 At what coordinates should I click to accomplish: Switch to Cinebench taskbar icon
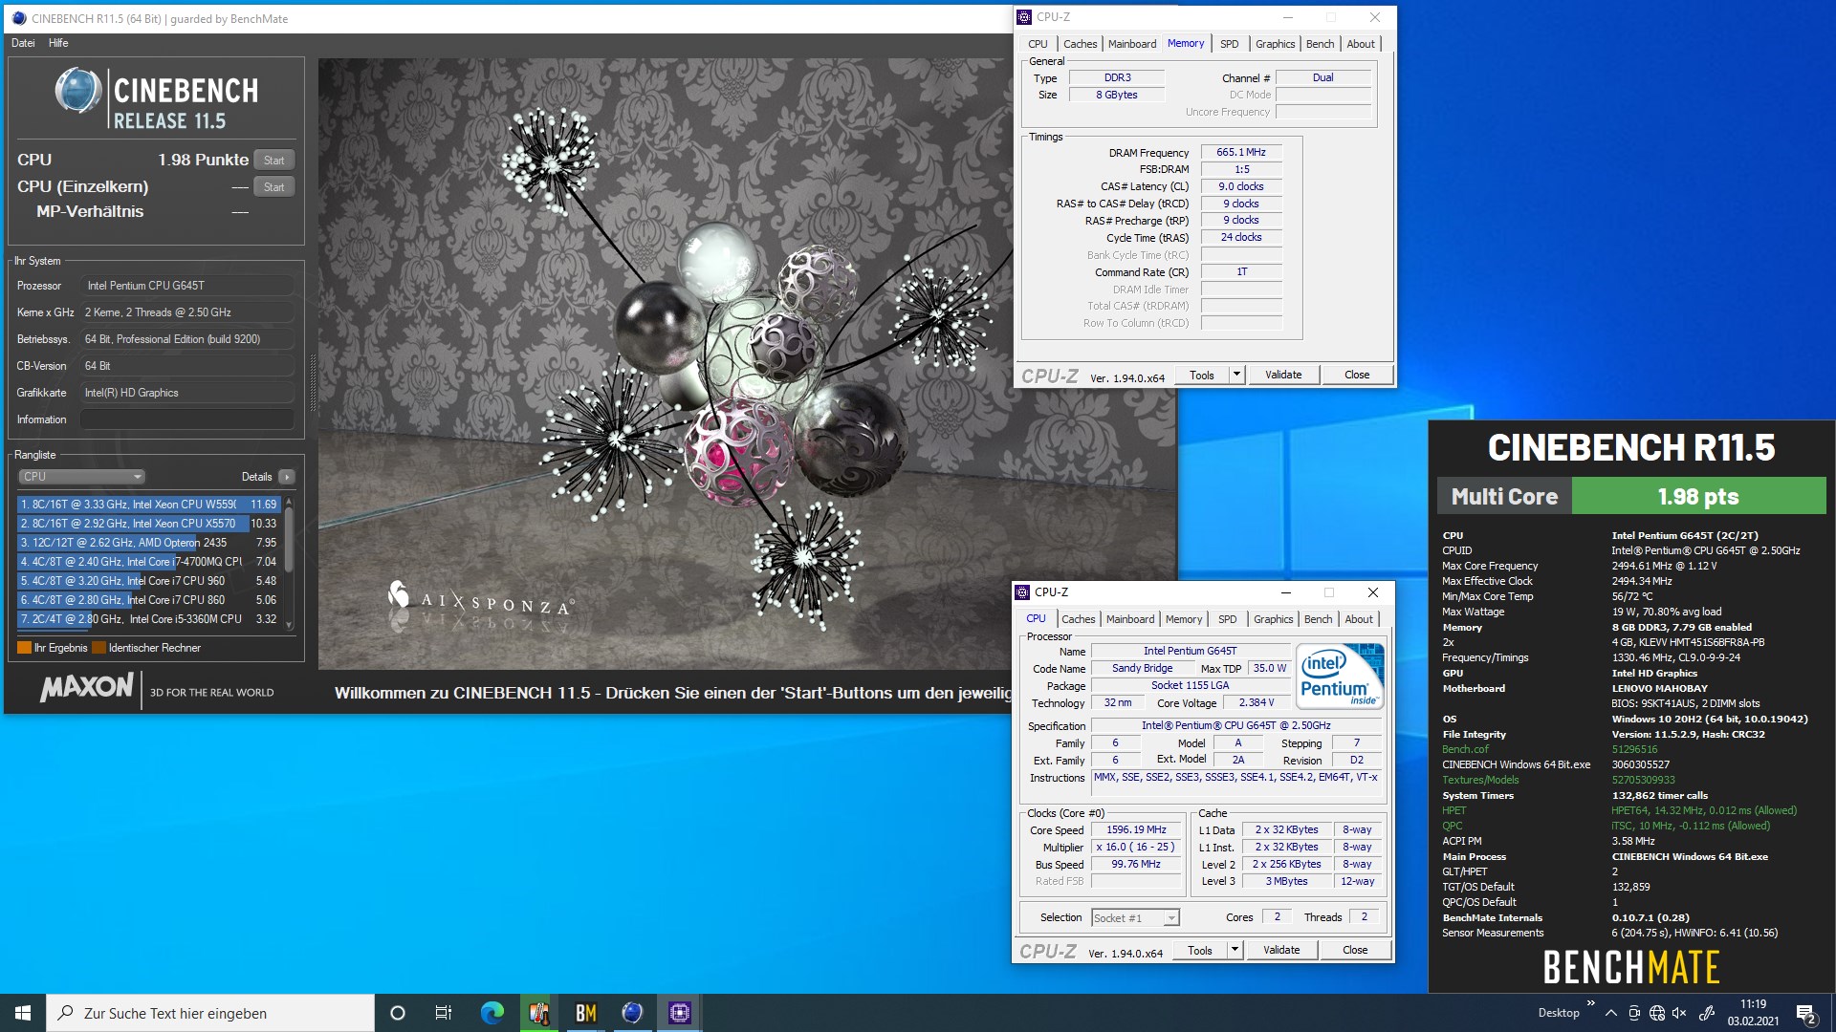[x=632, y=1013]
